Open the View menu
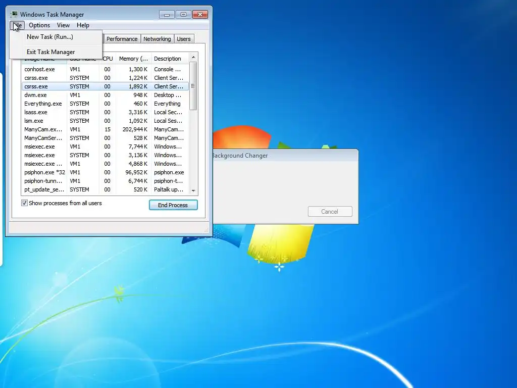The image size is (517, 388). tap(63, 25)
